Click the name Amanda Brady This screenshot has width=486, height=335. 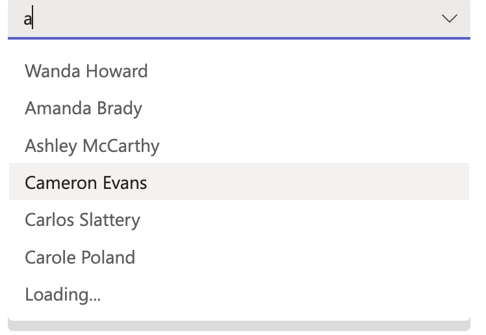coord(83,108)
